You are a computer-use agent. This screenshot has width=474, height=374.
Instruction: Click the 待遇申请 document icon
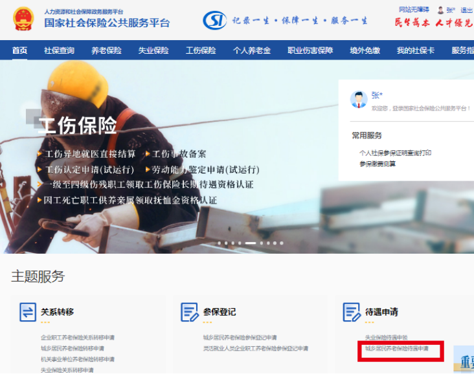point(352,312)
